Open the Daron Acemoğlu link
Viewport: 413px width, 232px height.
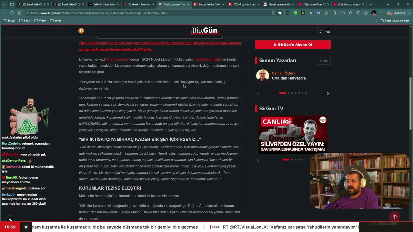pyautogui.click(x=208, y=59)
